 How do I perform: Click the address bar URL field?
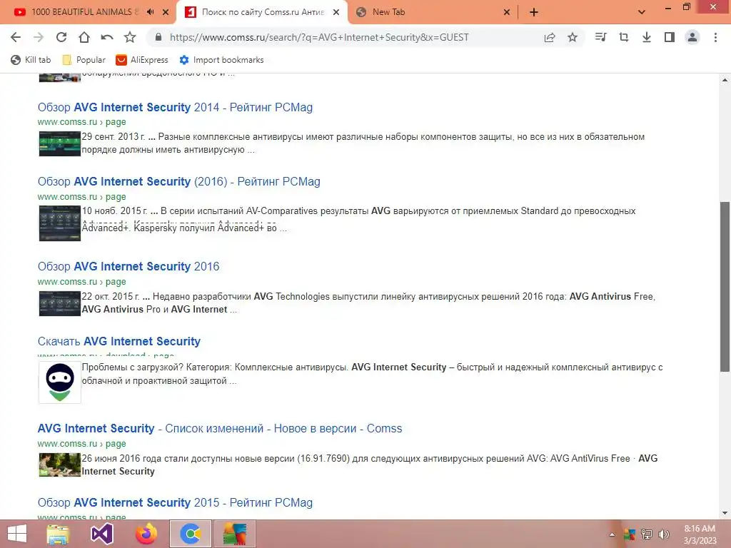(x=319, y=37)
